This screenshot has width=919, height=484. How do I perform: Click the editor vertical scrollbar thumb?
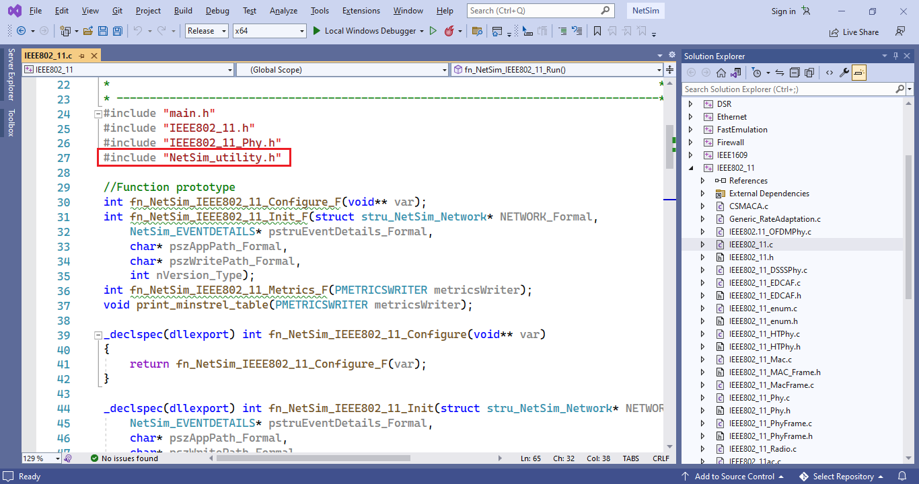click(669, 147)
